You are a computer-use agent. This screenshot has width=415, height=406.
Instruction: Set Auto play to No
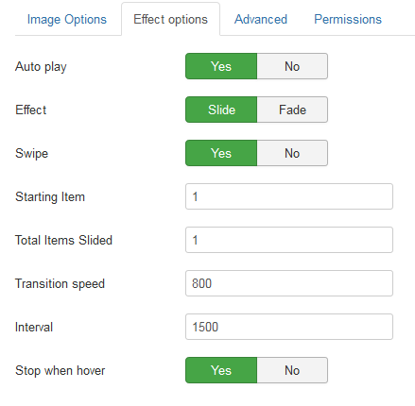click(292, 66)
